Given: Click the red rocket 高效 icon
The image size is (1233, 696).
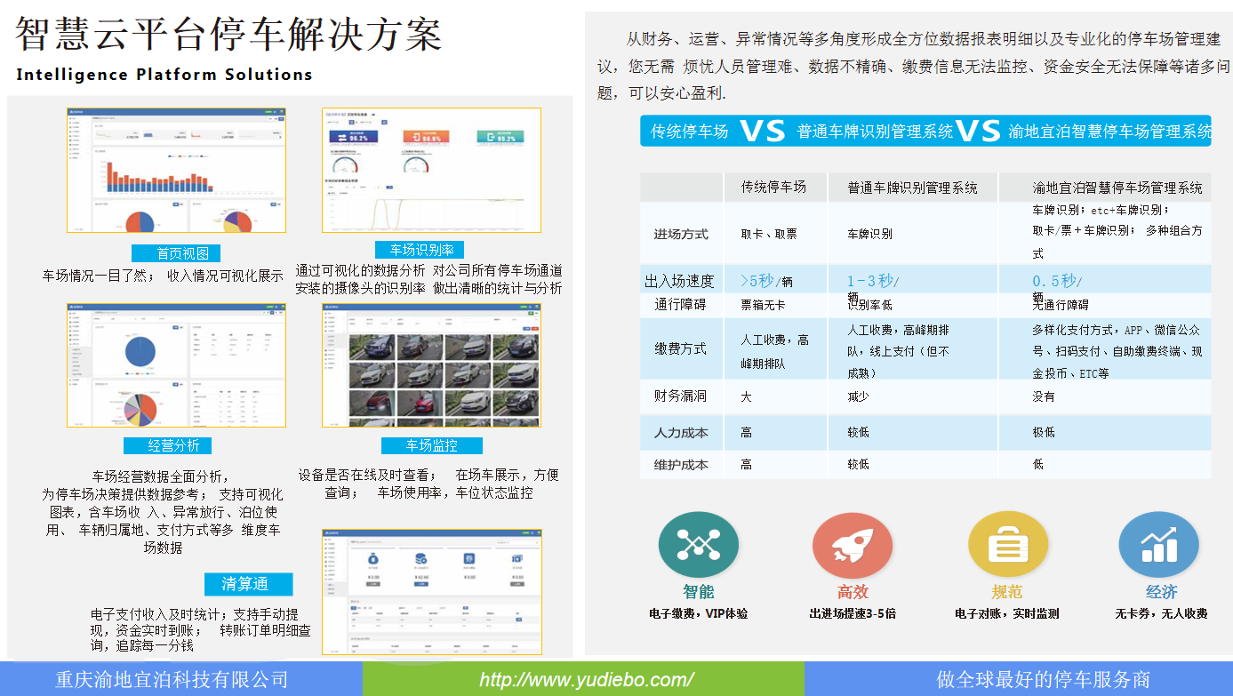Looking at the screenshot, I should pyautogui.click(x=852, y=544).
